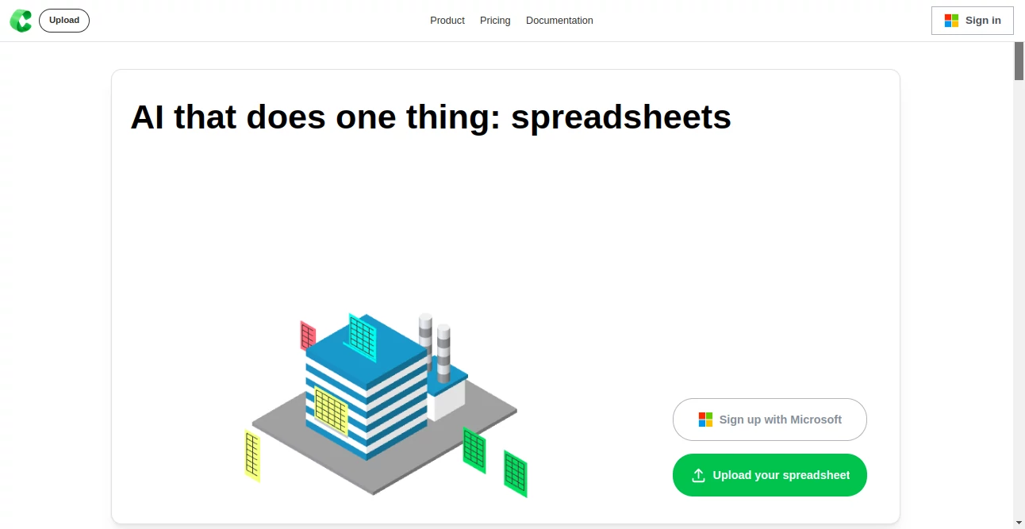Screen dimensions: 1025x529
Task: Click the green C logo icon
Action: pos(21,21)
